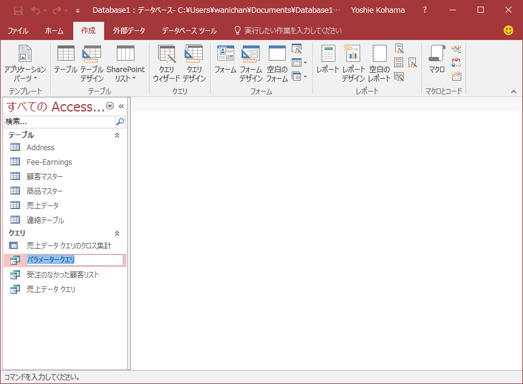Launch the Report Wizard small icon
The image size is (523, 384).
click(399, 48)
